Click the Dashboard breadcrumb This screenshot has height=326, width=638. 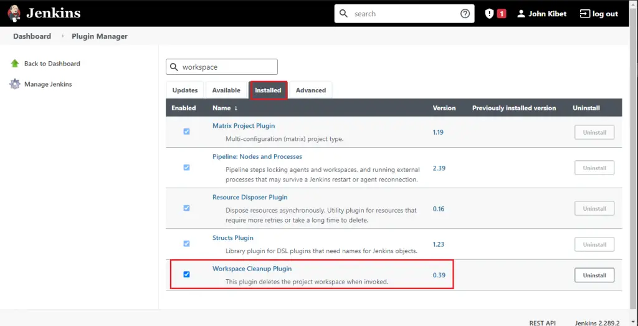tap(32, 36)
